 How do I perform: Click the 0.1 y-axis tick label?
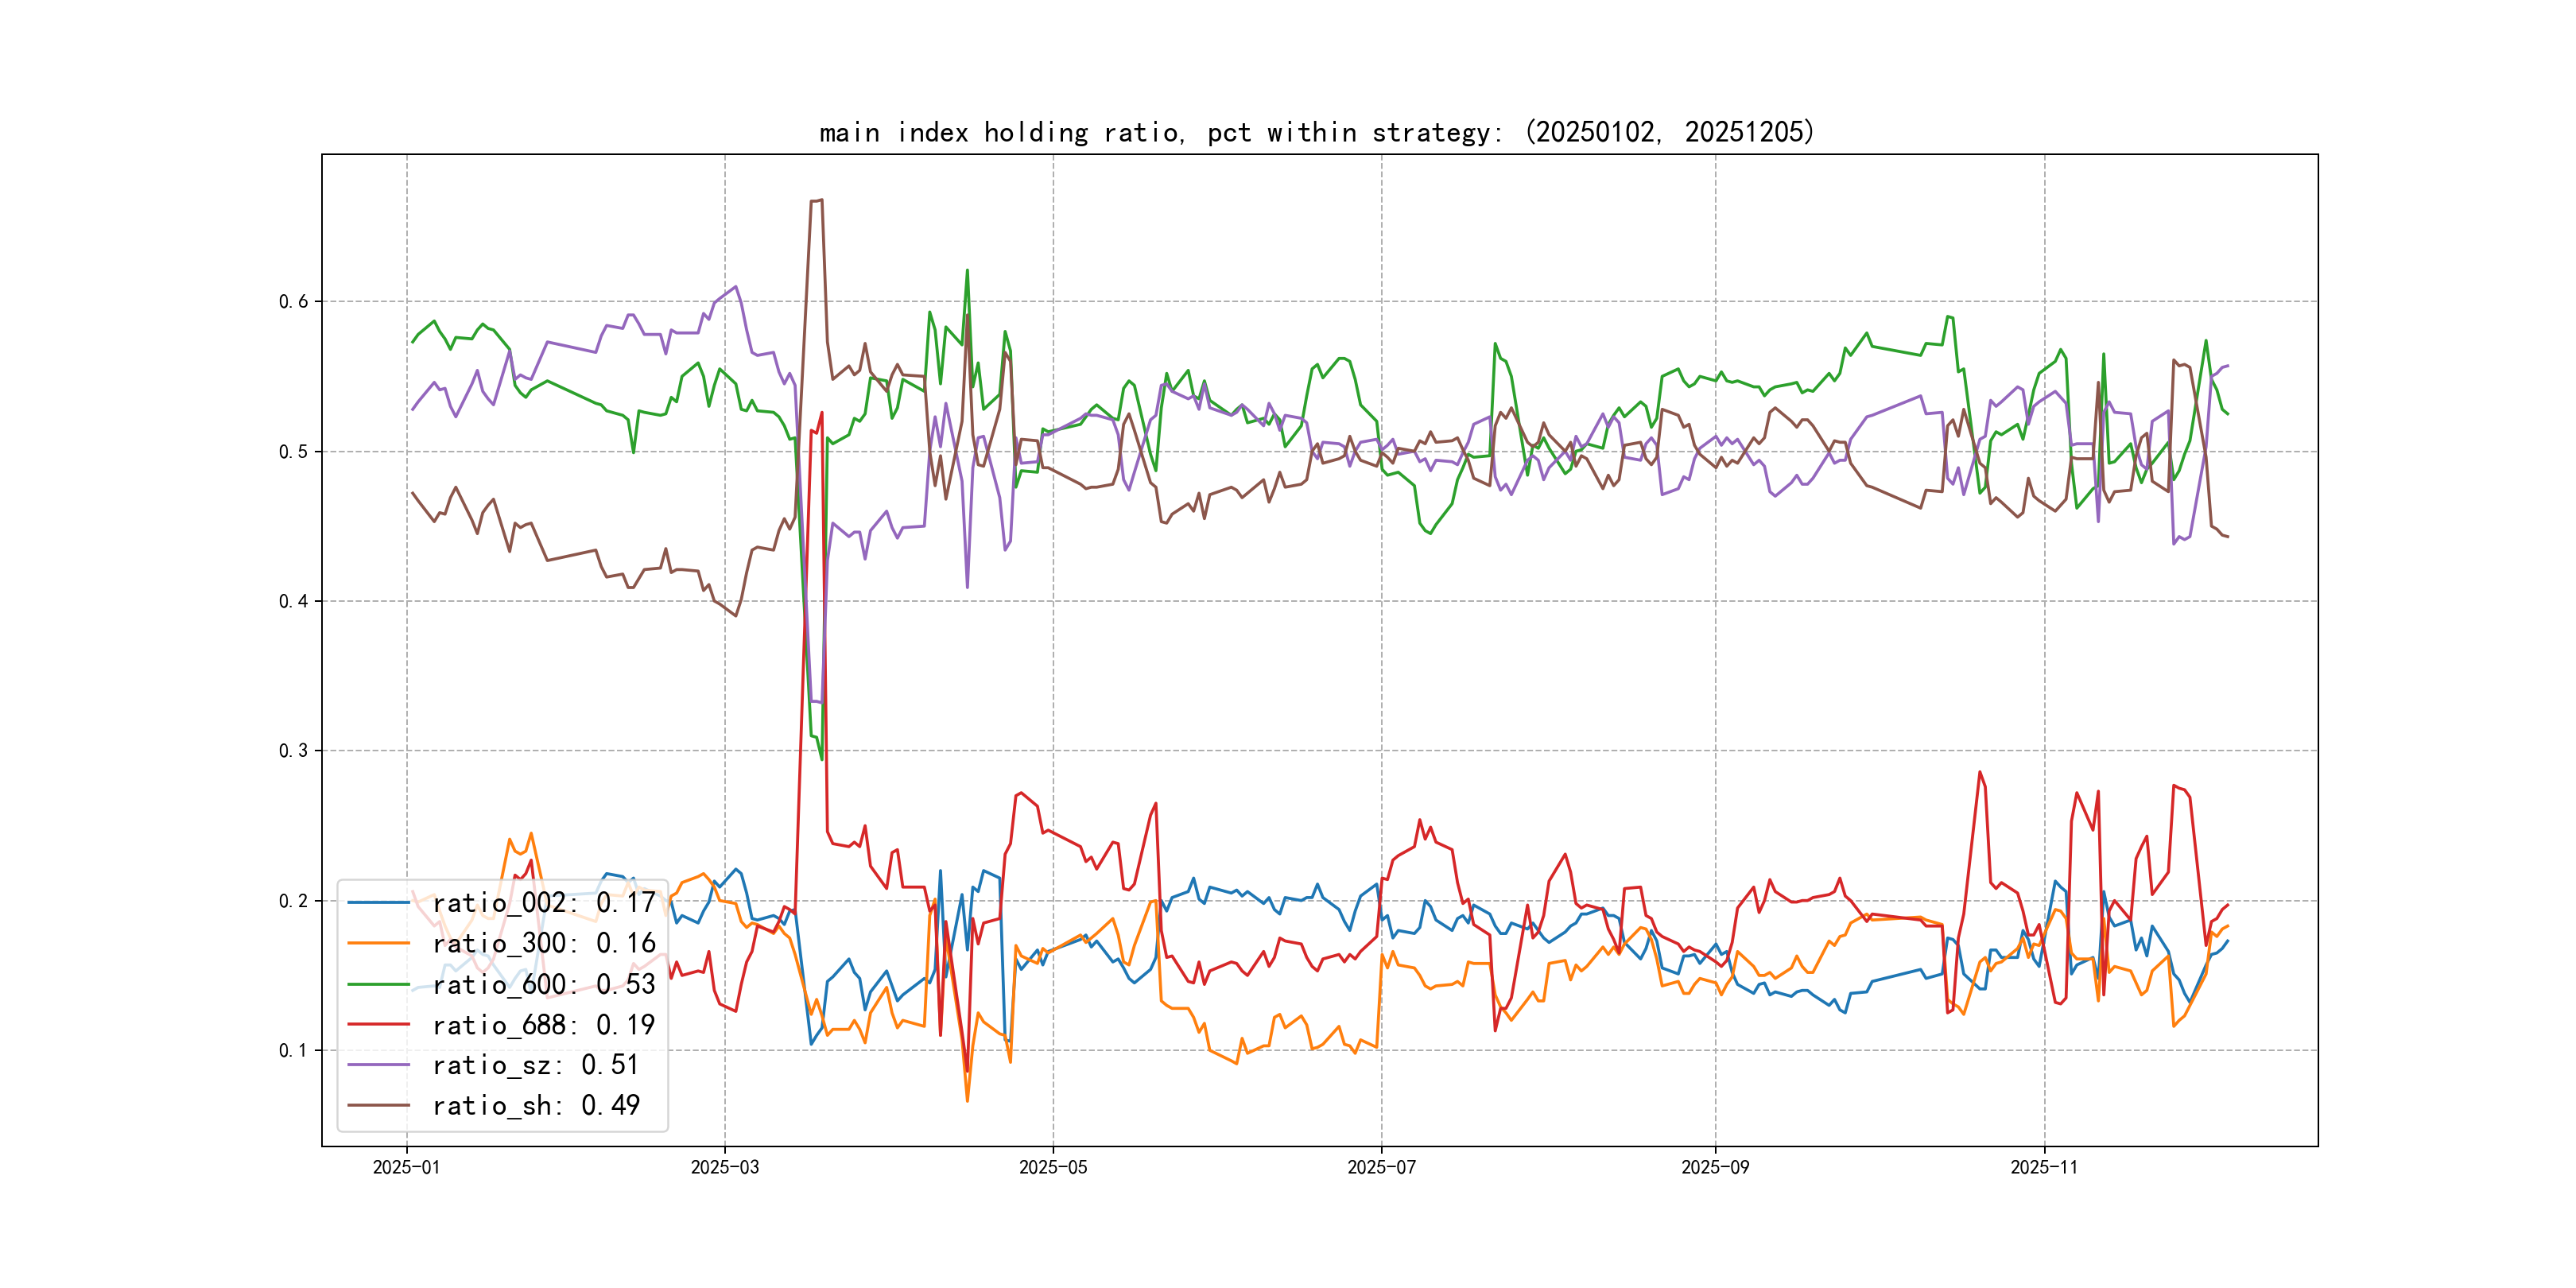coord(293,1050)
